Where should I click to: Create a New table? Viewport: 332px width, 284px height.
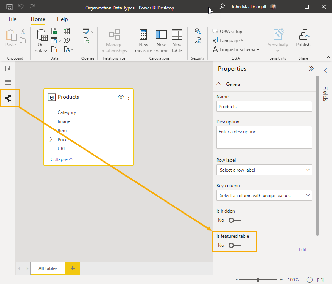pos(177,41)
